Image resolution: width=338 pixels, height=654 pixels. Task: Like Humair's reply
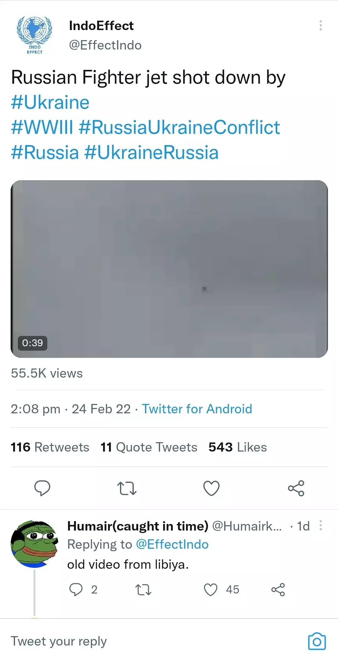[x=211, y=589]
